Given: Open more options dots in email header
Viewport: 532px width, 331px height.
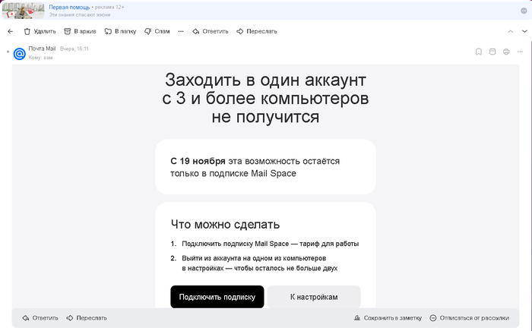Looking at the screenshot, I should click(520, 52).
